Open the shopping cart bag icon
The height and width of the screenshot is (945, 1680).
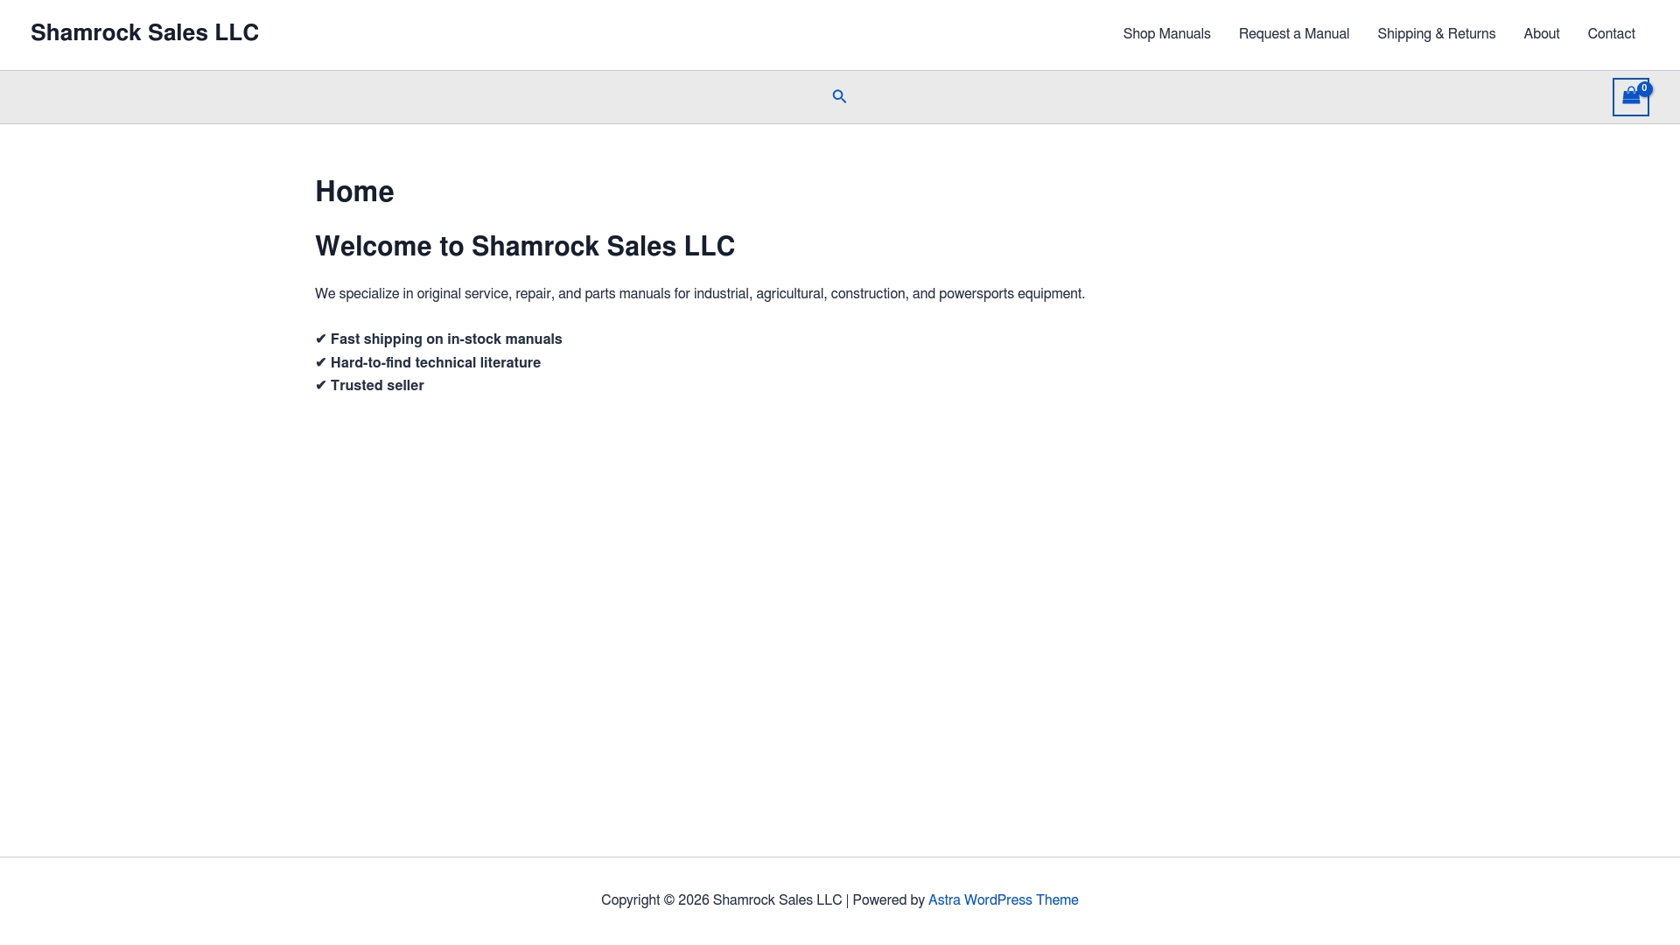pyautogui.click(x=1630, y=98)
